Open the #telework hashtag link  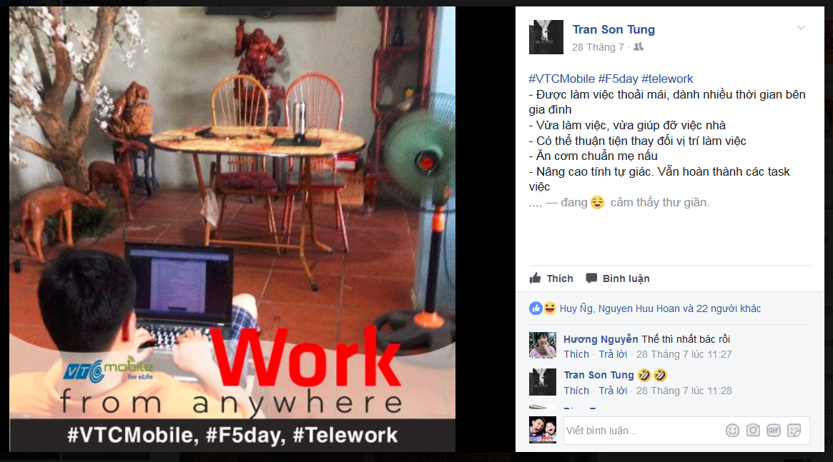[x=667, y=79]
